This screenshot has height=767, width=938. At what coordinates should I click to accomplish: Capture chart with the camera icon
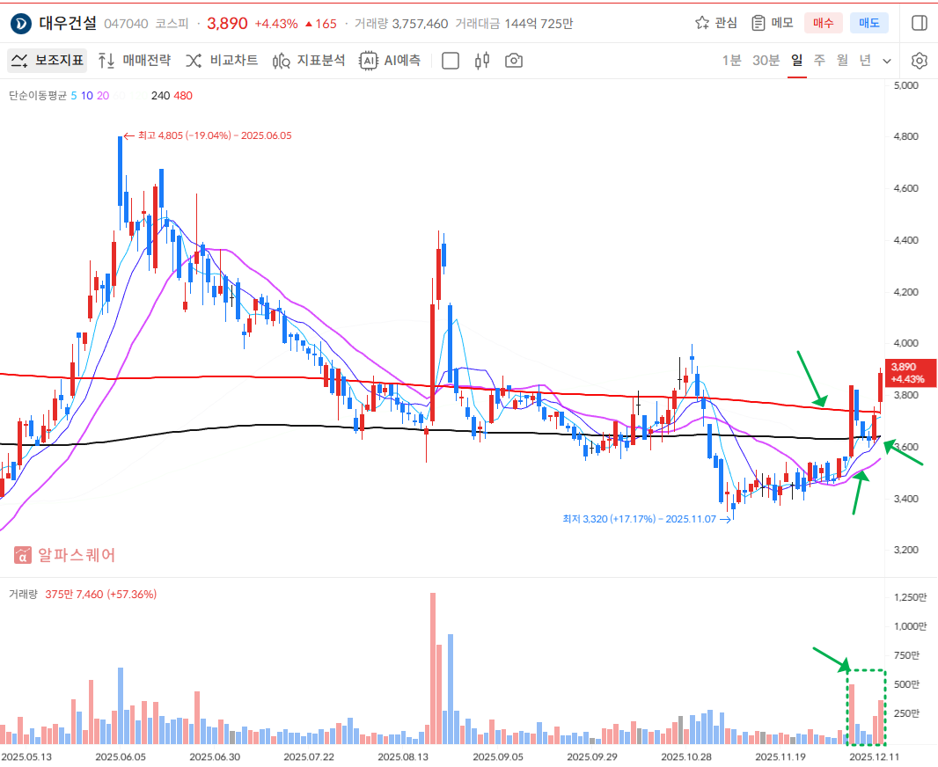[x=514, y=61]
